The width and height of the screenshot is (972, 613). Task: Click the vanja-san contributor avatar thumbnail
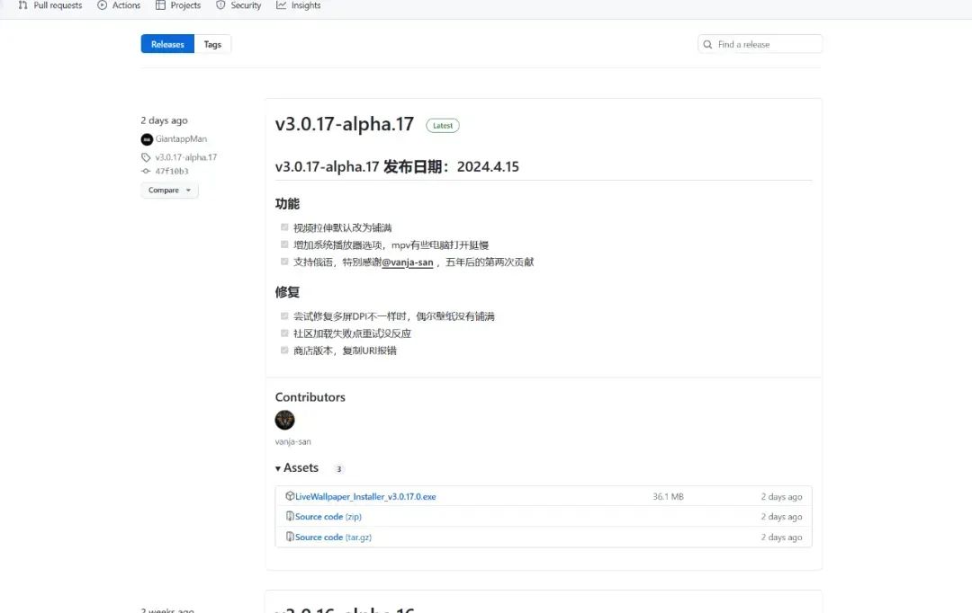pyautogui.click(x=284, y=420)
